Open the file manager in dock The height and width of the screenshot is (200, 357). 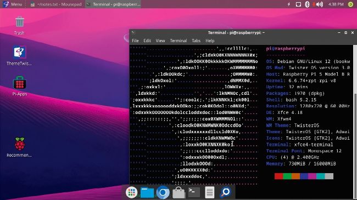147,192
